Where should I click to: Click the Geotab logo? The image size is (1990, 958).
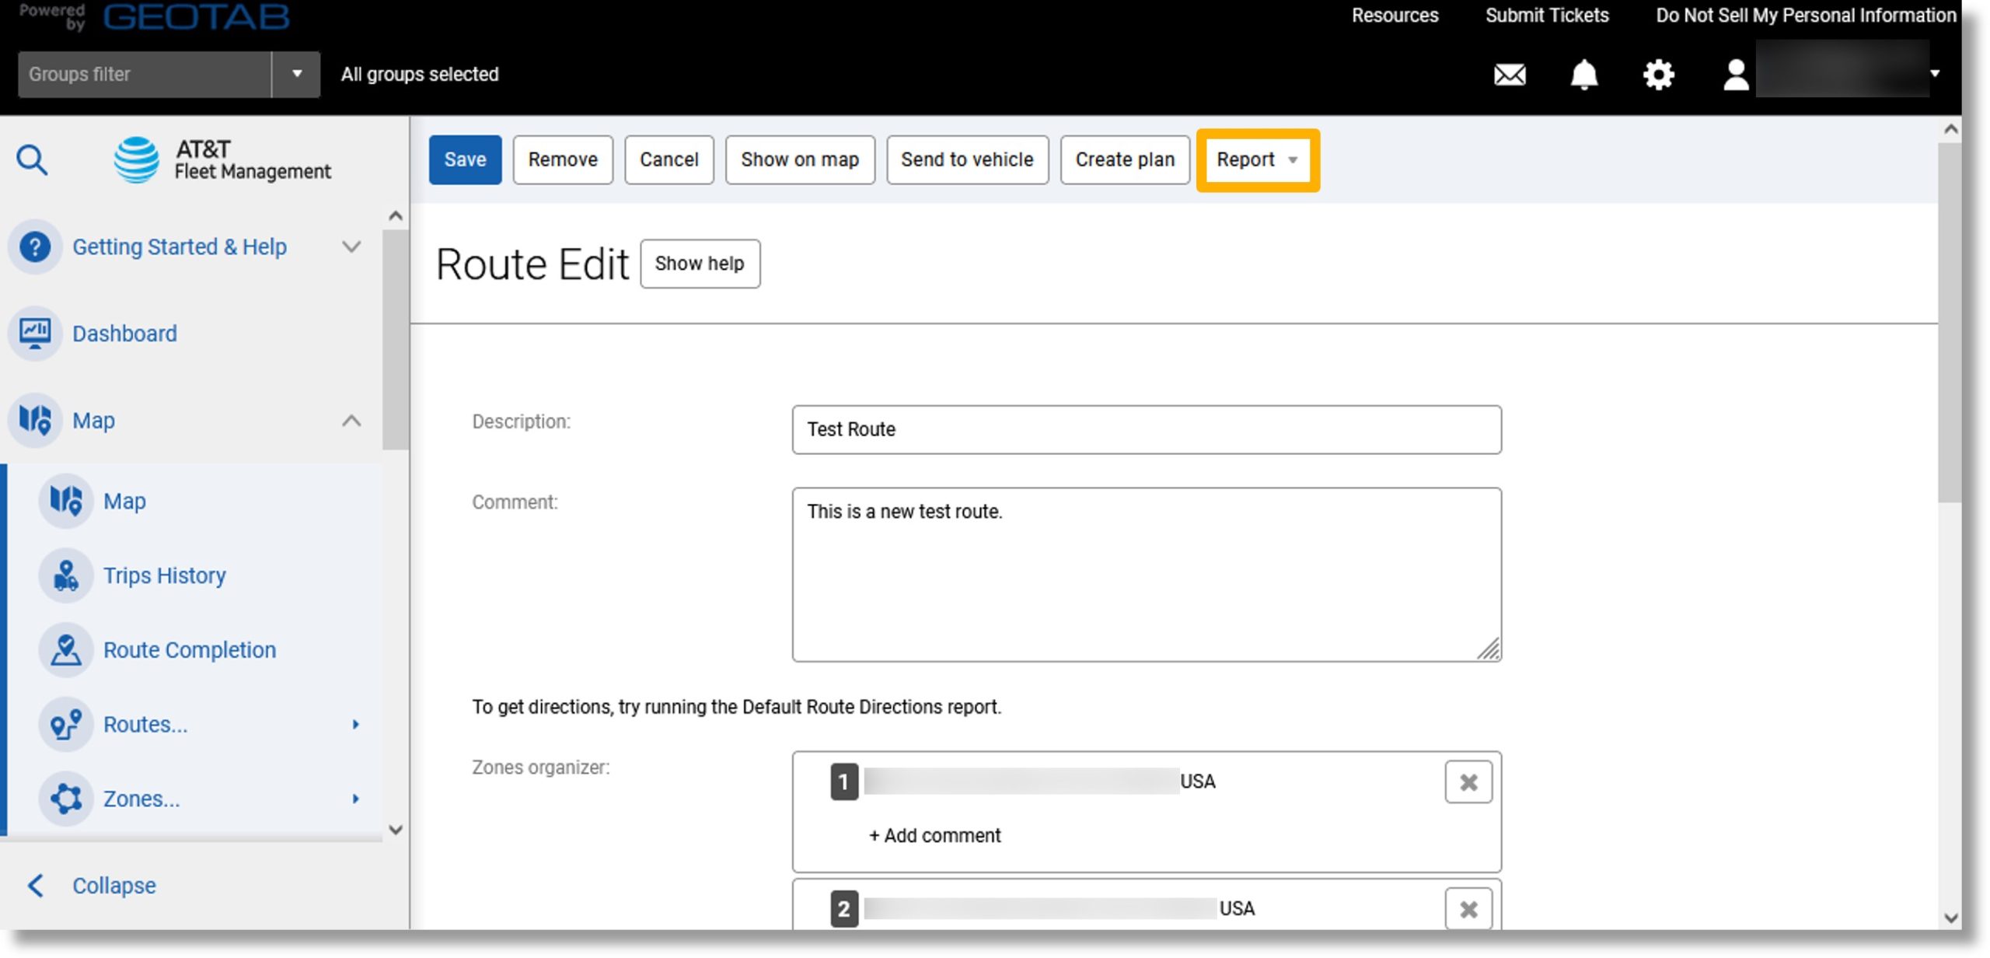[196, 16]
